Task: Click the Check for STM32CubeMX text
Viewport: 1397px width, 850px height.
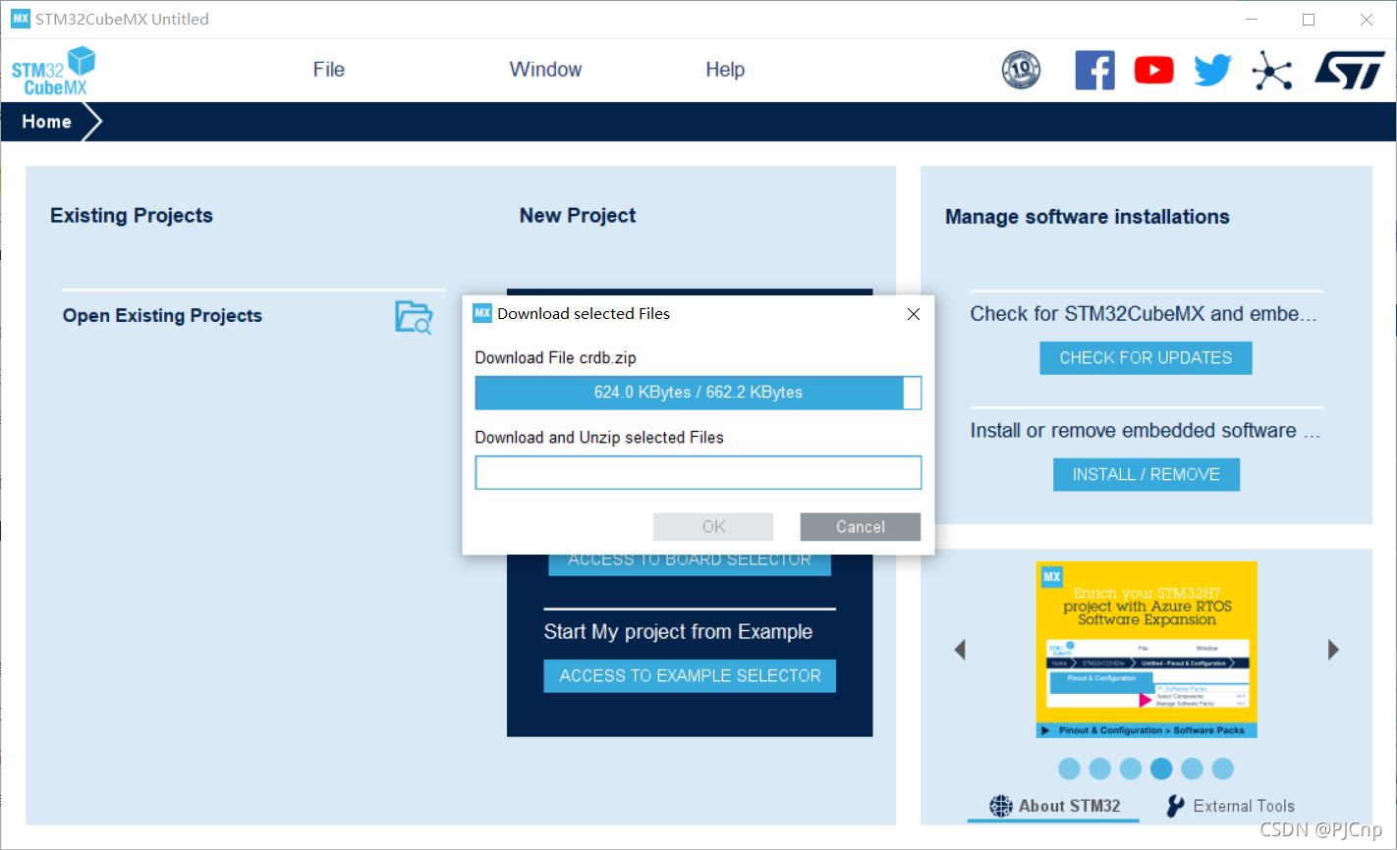Action: point(1144,314)
